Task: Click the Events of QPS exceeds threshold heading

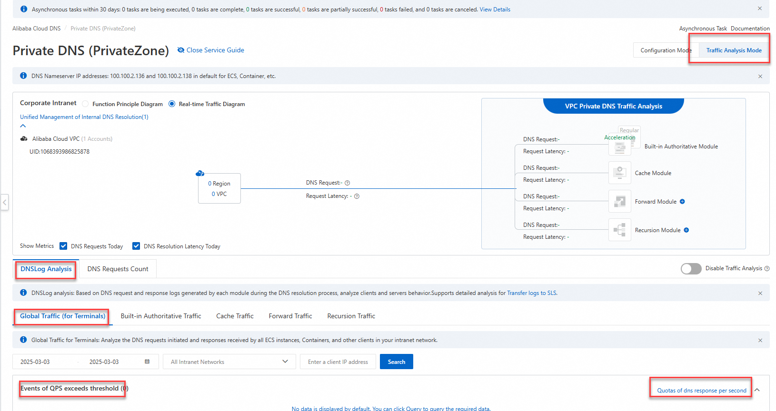Action: click(74, 388)
